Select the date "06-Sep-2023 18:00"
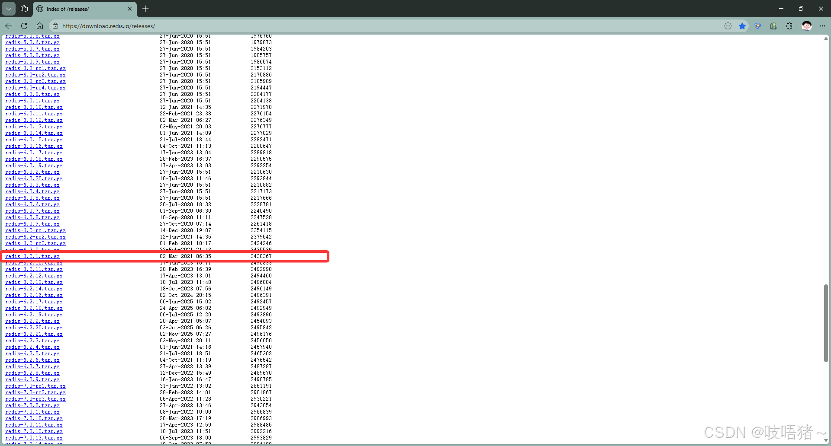Viewport: 831px width, 446px height. point(185,438)
